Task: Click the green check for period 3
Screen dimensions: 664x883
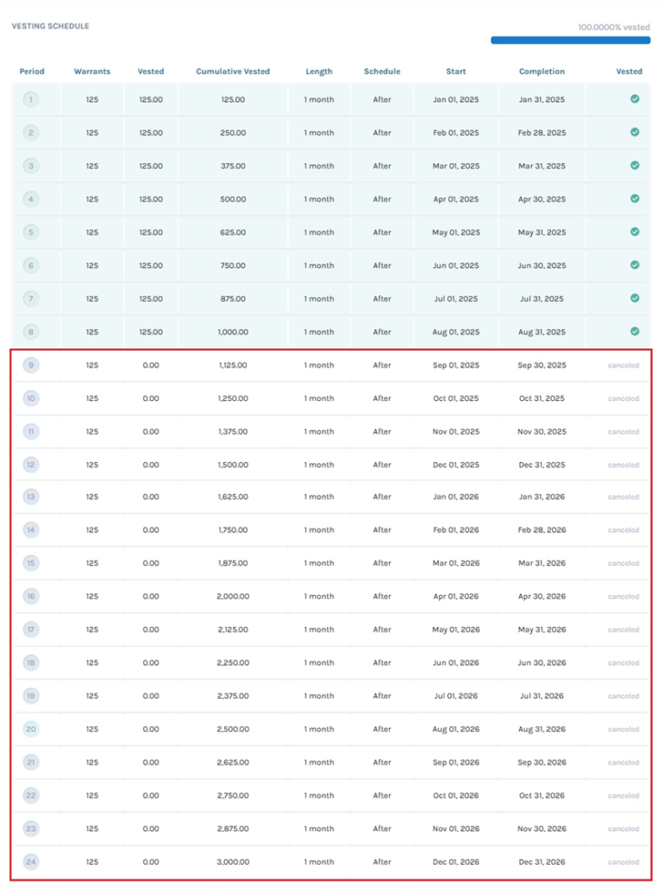Action: tap(635, 166)
